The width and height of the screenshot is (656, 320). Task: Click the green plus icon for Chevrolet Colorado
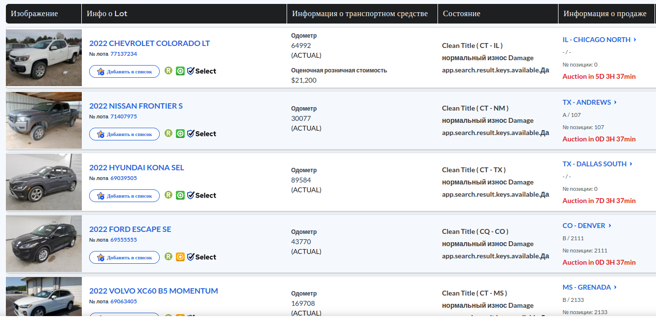click(x=180, y=71)
